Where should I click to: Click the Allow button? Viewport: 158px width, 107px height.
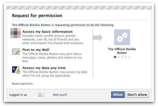(118, 95)
